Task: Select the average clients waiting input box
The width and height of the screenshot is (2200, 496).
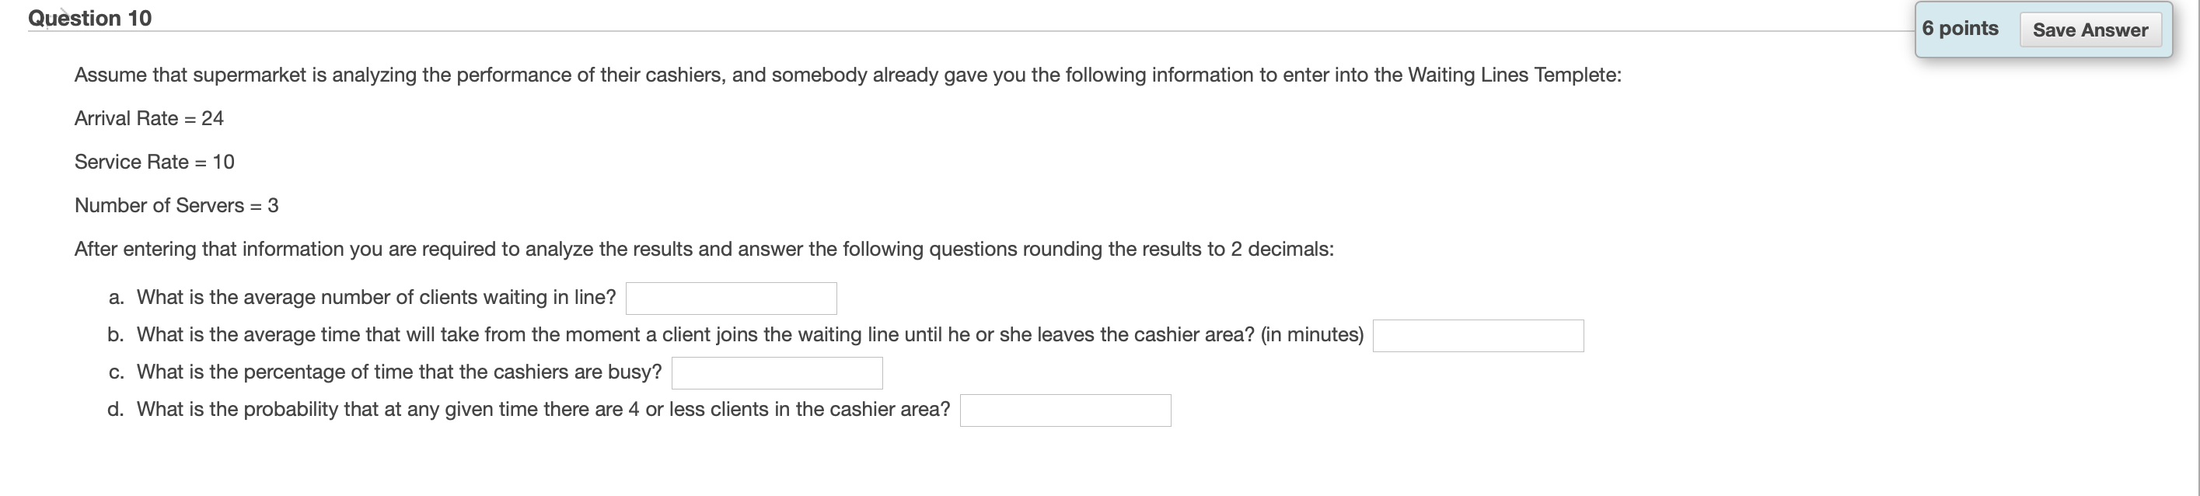Action: 730,298
